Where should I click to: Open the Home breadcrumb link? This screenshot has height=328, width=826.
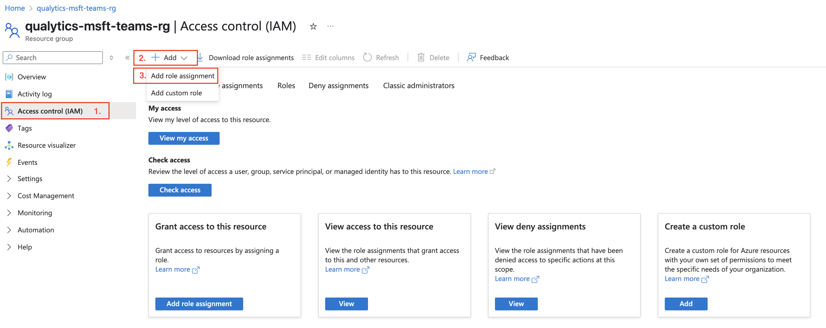click(x=15, y=8)
